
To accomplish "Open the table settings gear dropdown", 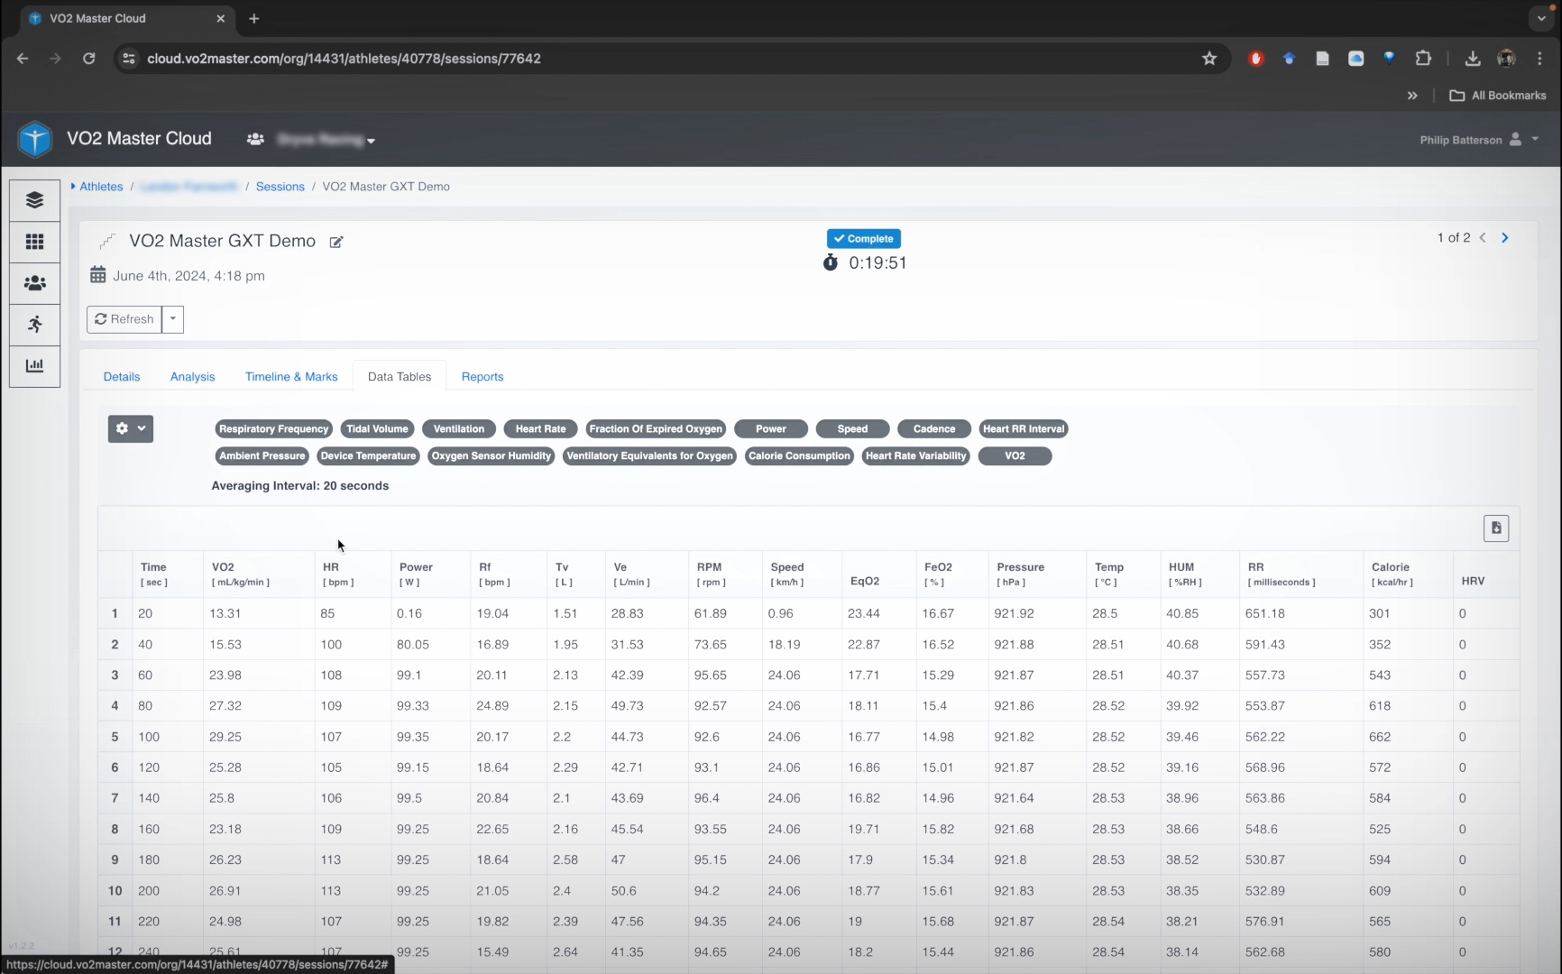I will click(131, 429).
